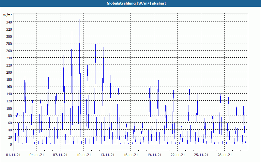The image size is (261, 163).
Task: Select the y-axis value '280'
Action: [9, 44]
